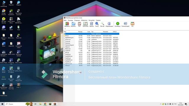Image resolution: width=189 pixels, height=106 pixels.
Task: Sort by the CRC32 column header
Action: point(115,32)
